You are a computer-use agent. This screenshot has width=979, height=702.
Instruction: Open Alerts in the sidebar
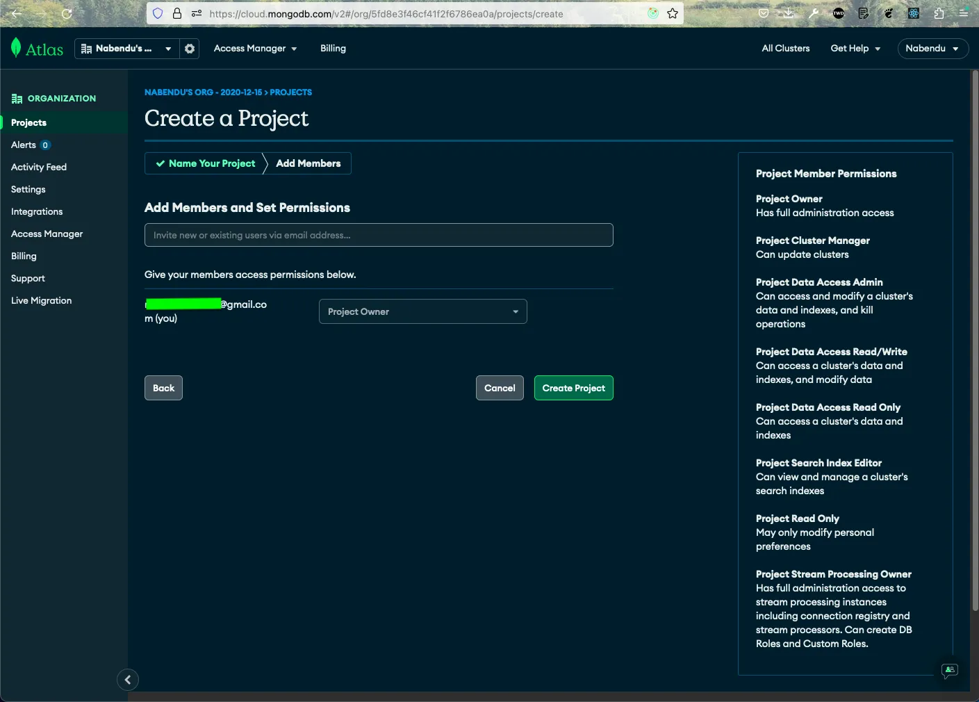point(24,145)
